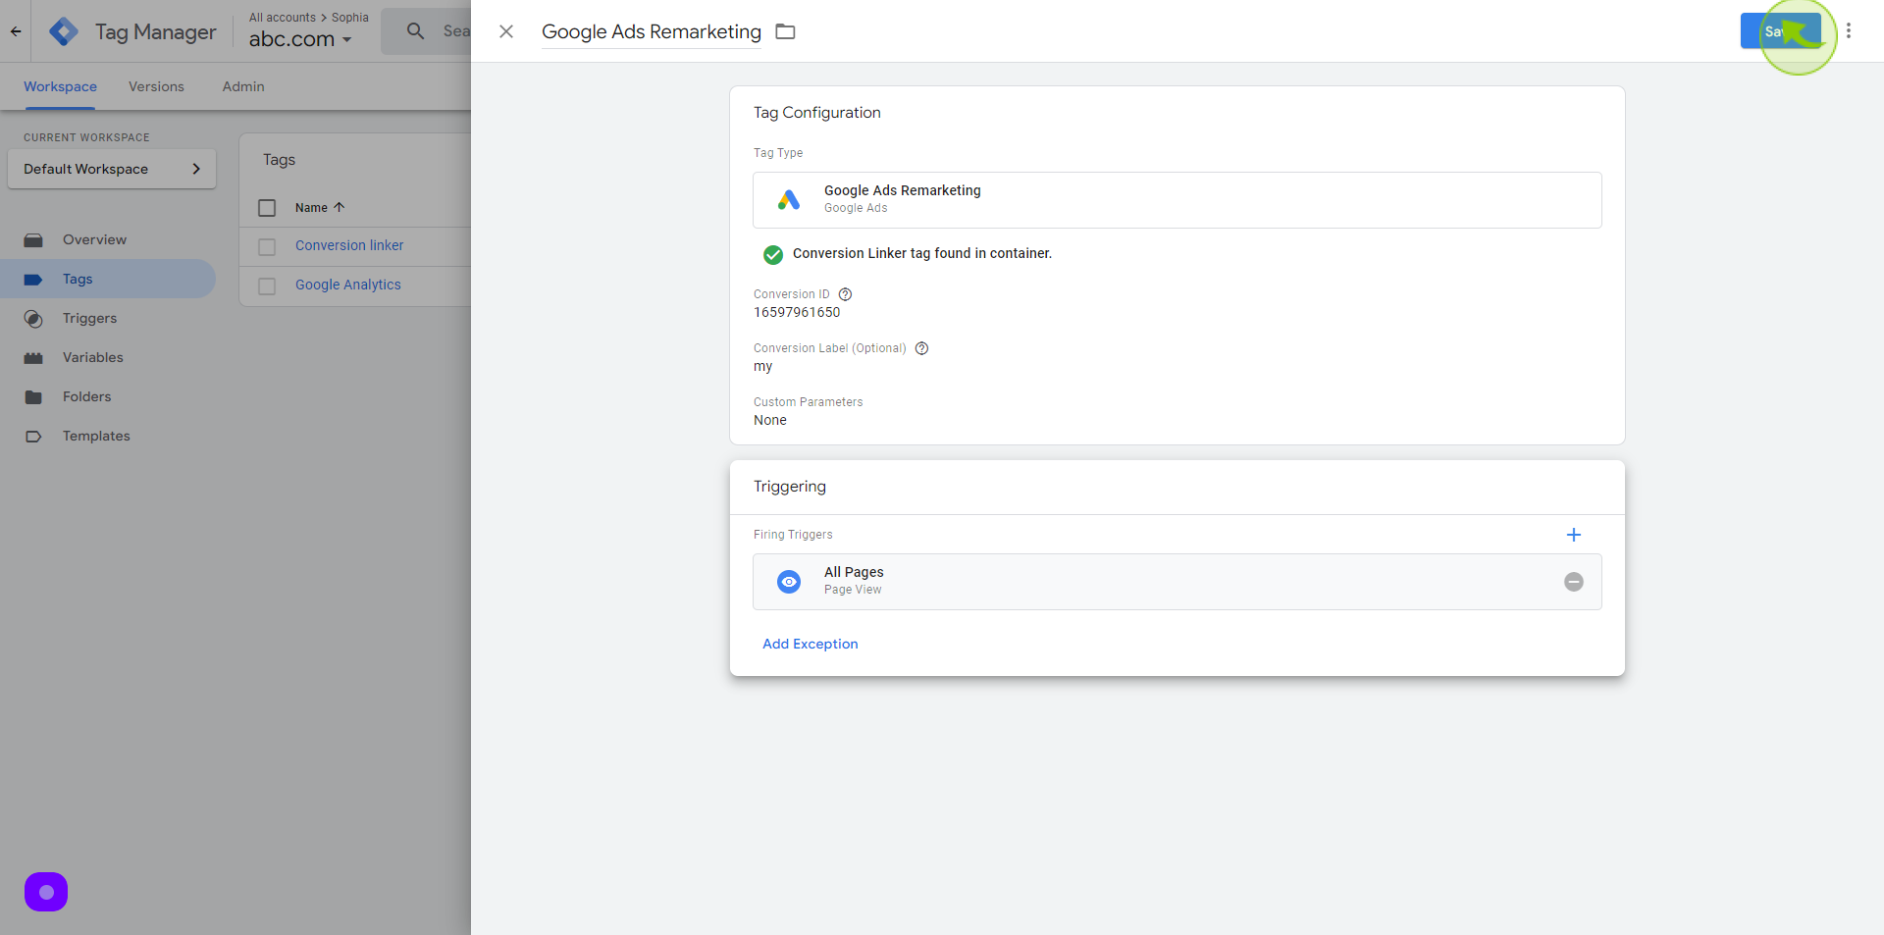Edit the tag name Google Ads Remarketing
The width and height of the screenshot is (1884, 935).
(x=652, y=31)
